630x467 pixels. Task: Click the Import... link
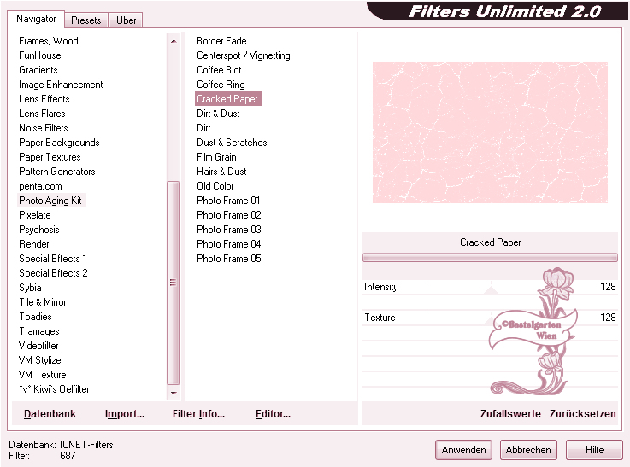[x=125, y=414]
